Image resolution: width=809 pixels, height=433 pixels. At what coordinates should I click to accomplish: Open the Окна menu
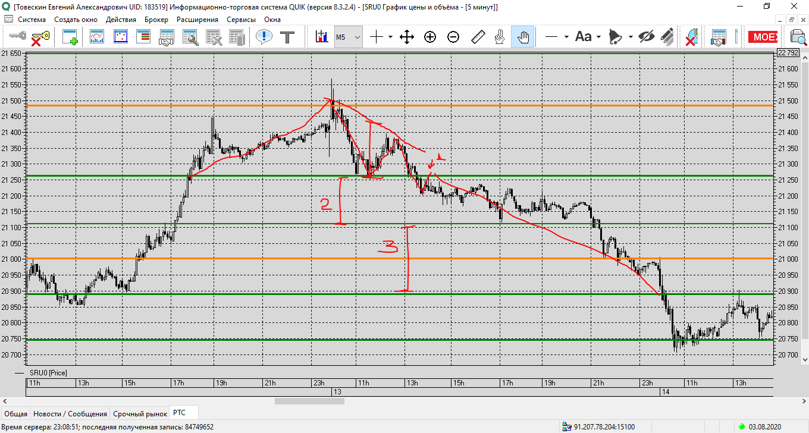272,19
